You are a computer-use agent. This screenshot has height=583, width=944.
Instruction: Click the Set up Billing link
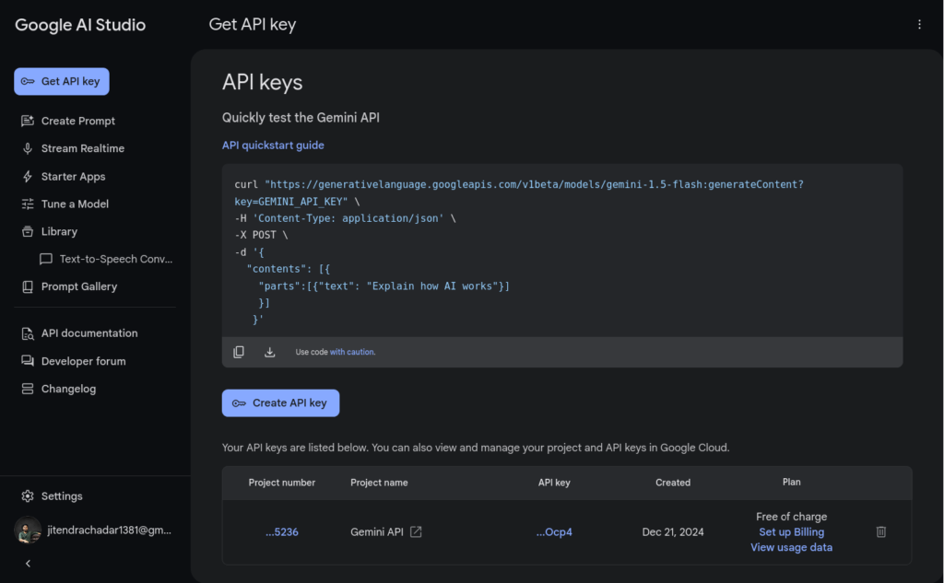point(791,532)
